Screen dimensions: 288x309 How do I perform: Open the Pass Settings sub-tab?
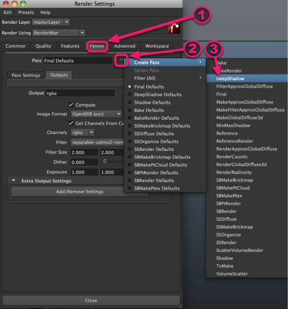point(26,75)
